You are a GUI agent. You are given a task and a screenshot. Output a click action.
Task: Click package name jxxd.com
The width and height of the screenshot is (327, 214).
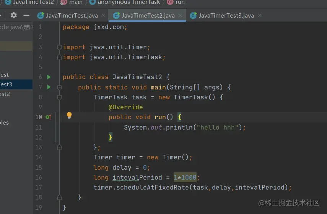pos(109,27)
